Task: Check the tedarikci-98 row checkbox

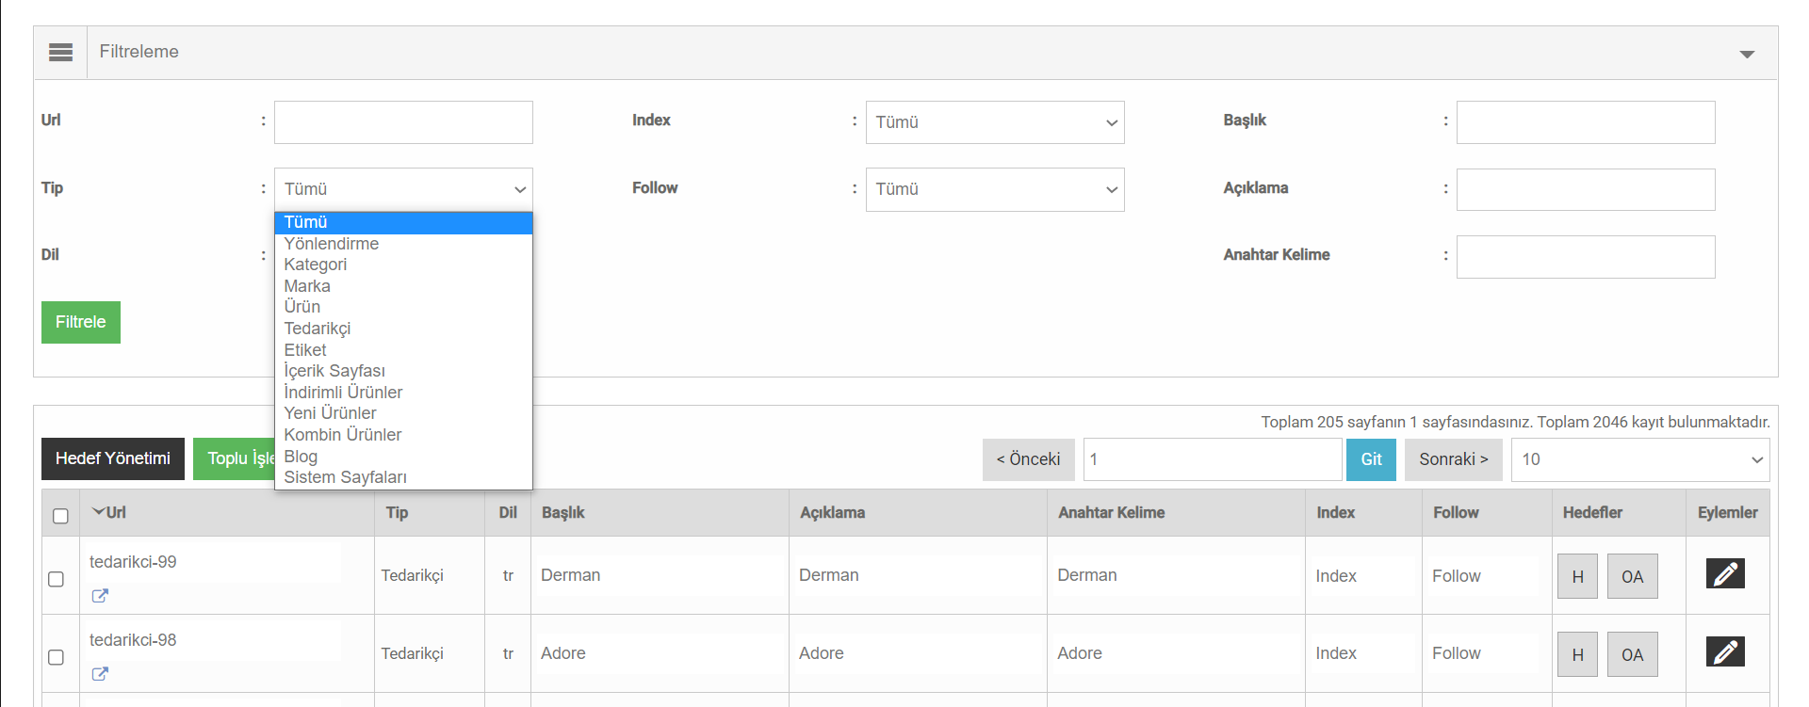Action: point(57,657)
